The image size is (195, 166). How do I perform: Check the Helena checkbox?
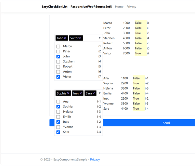coord(58,112)
